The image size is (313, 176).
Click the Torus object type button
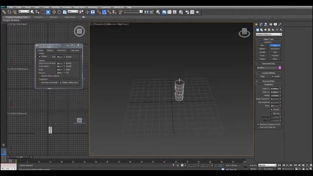click(262, 56)
